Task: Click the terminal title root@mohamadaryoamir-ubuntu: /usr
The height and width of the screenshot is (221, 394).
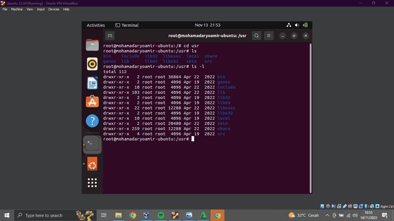Action: pyautogui.click(x=207, y=36)
